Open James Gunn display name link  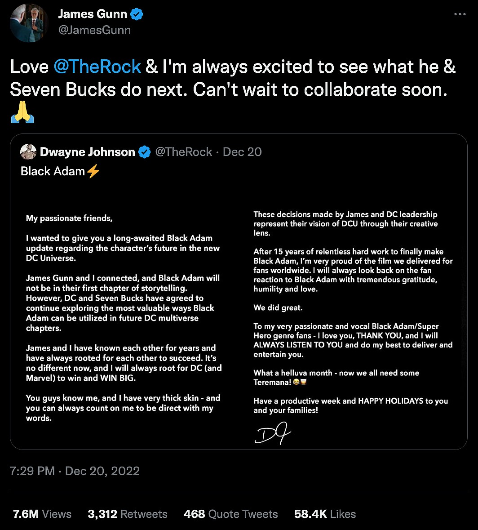click(93, 14)
